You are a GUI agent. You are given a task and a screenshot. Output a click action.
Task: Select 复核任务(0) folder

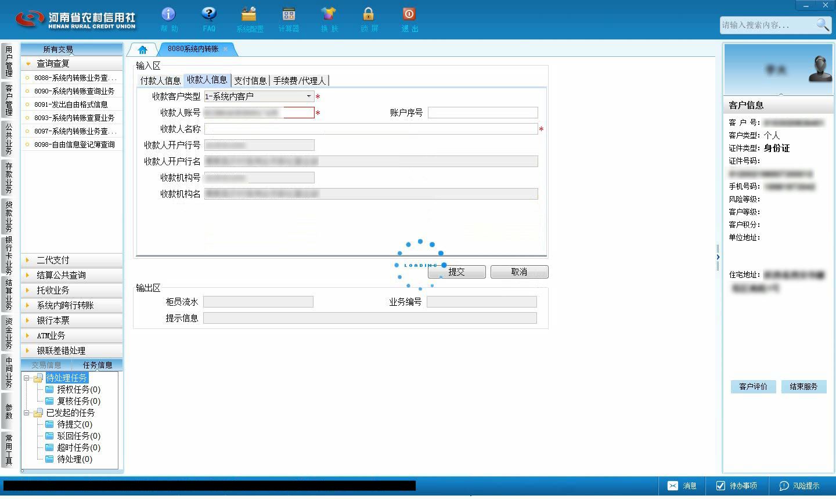[73, 401]
